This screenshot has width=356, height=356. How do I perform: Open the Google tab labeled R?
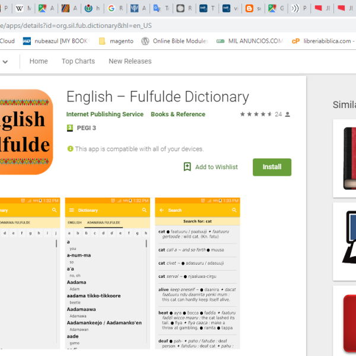point(115,8)
